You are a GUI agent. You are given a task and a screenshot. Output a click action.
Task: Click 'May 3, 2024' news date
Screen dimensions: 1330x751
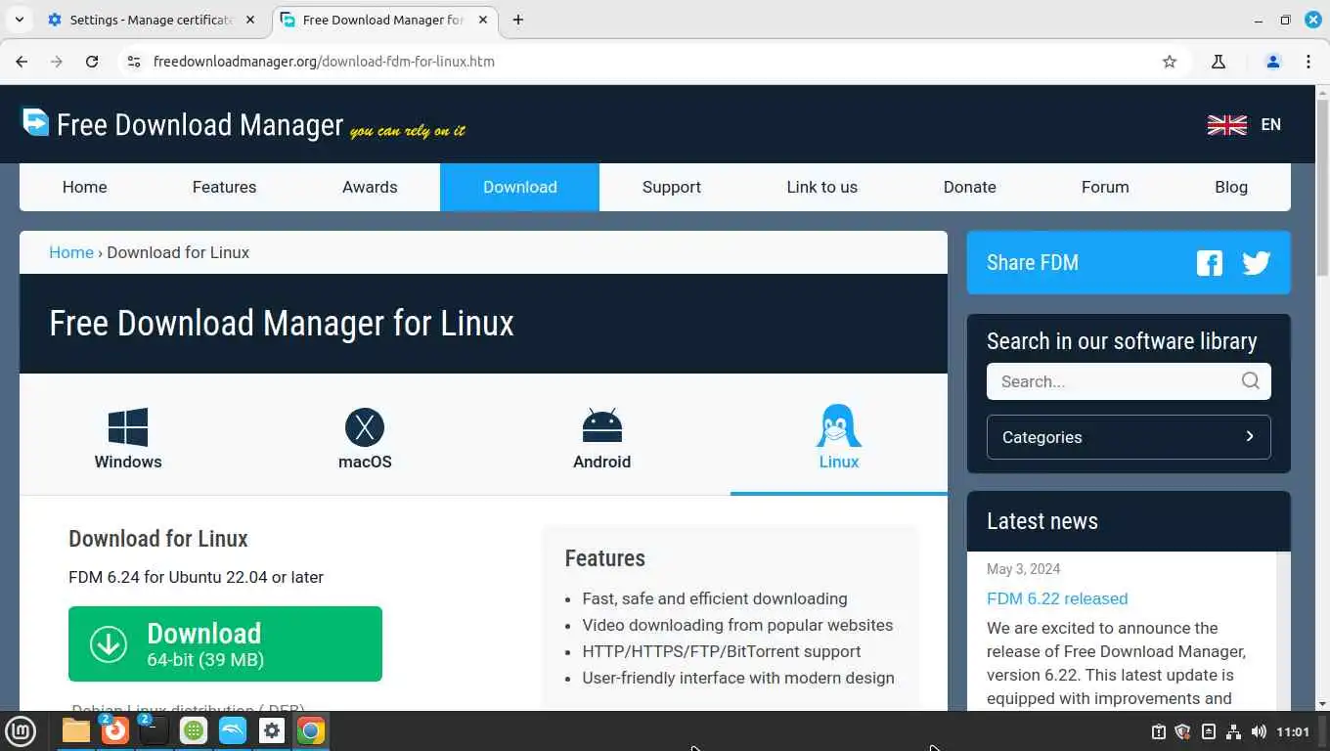(1024, 569)
